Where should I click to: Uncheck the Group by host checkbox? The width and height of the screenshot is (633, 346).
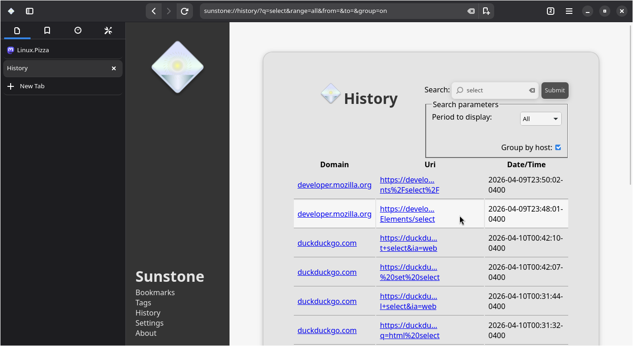pyautogui.click(x=558, y=147)
